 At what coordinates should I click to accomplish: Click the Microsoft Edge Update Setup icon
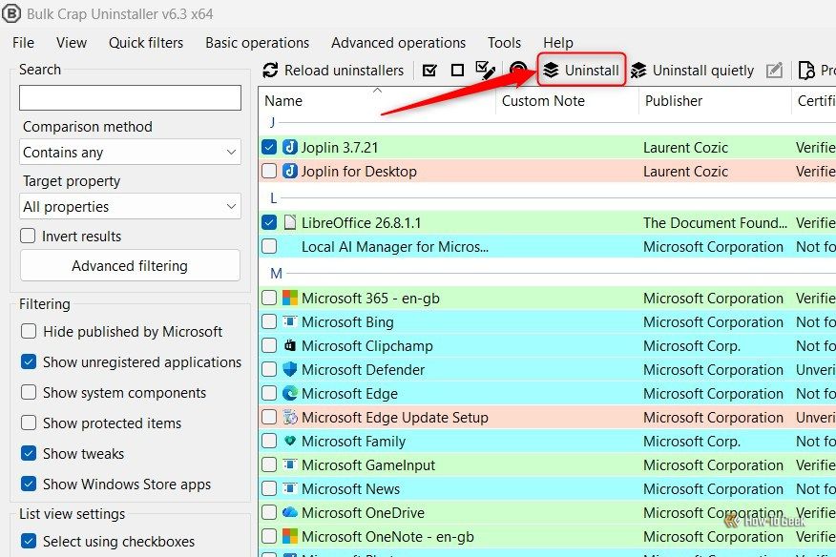290,417
